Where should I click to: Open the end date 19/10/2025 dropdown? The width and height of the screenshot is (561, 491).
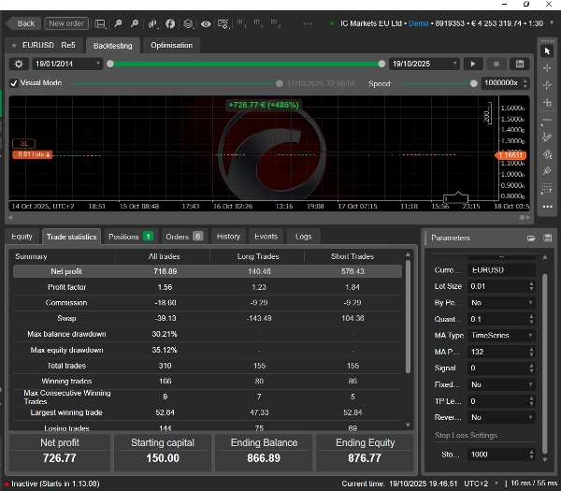(424, 64)
